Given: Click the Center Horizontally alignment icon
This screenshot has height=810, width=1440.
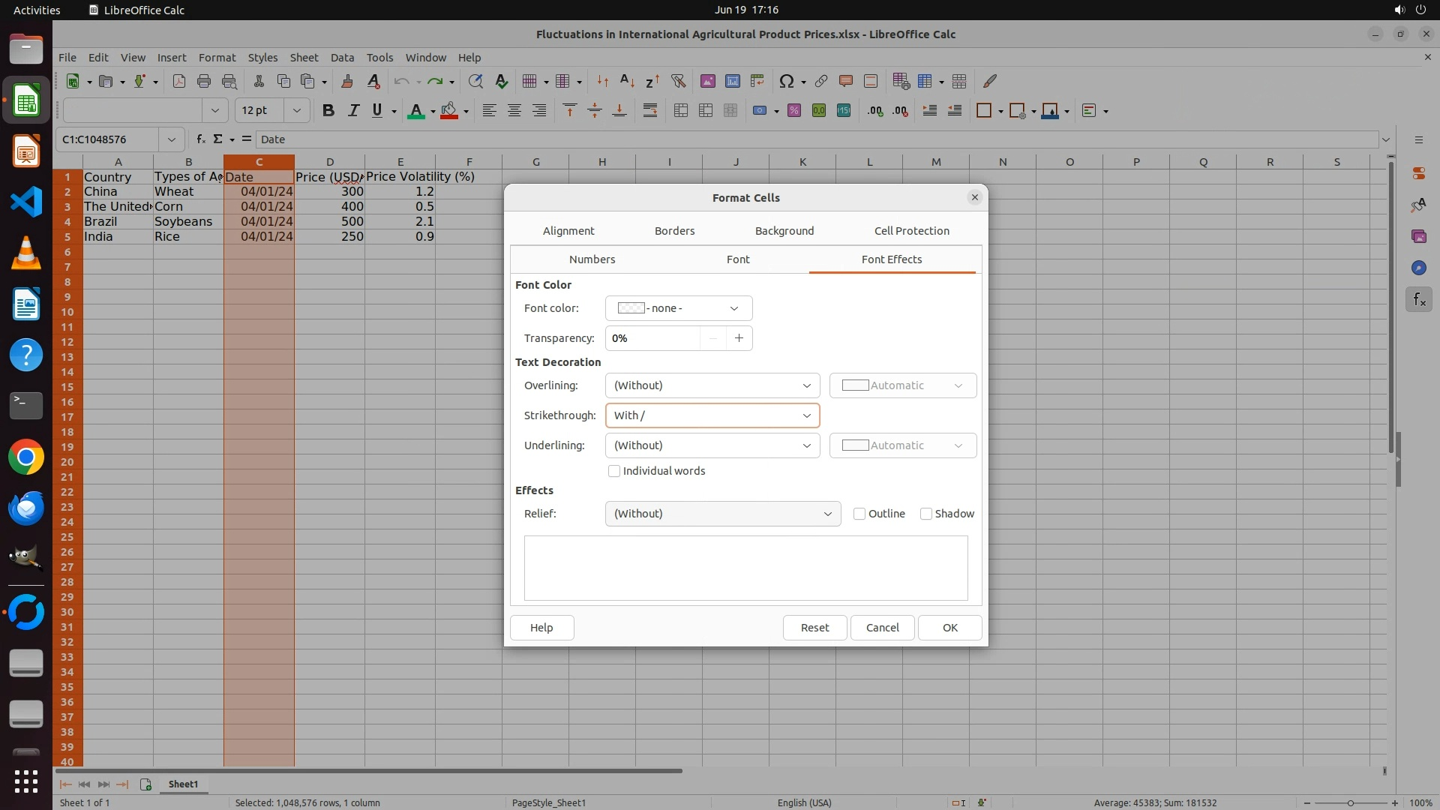Looking at the screenshot, I should pyautogui.click(x=514, y=111).
